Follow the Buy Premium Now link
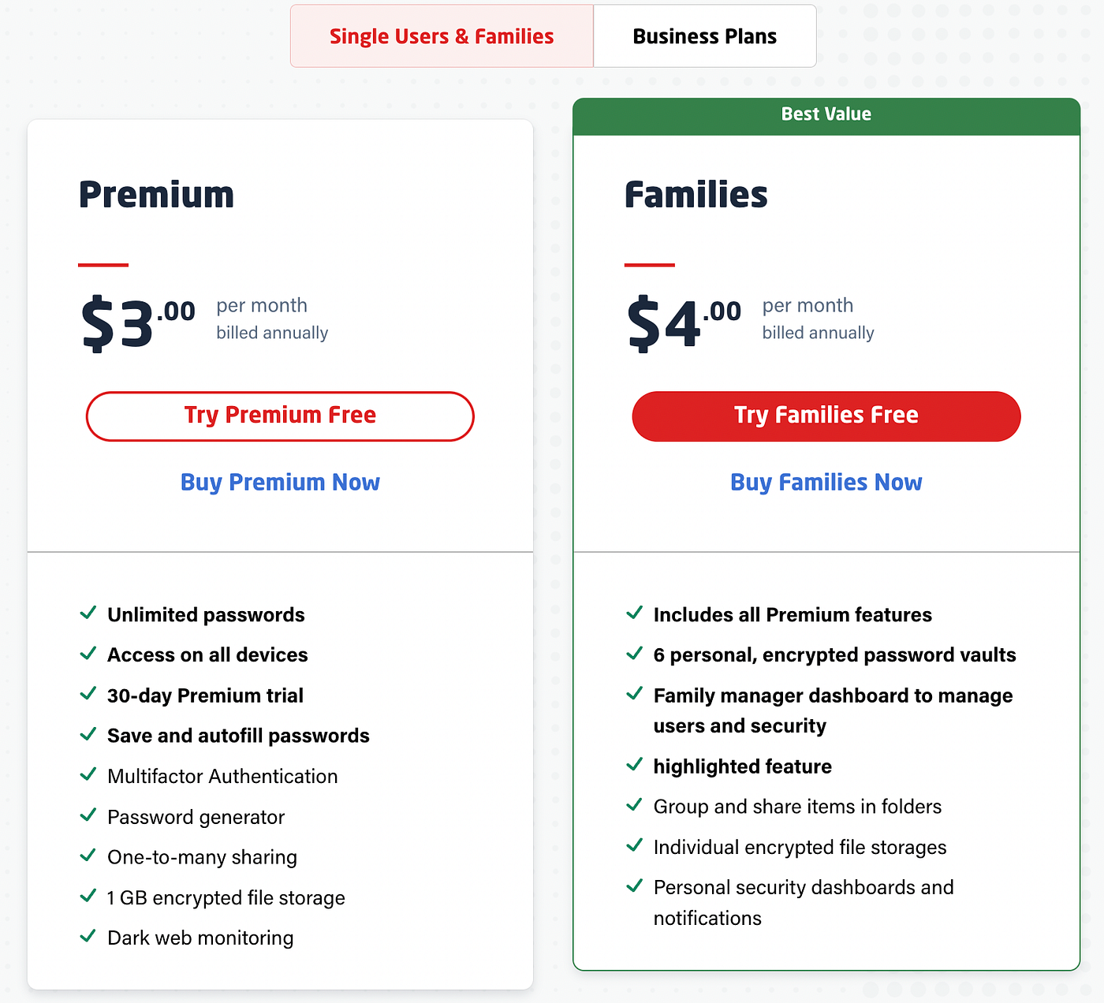The image size is (1104, 1003). click(x=280, y=482)
